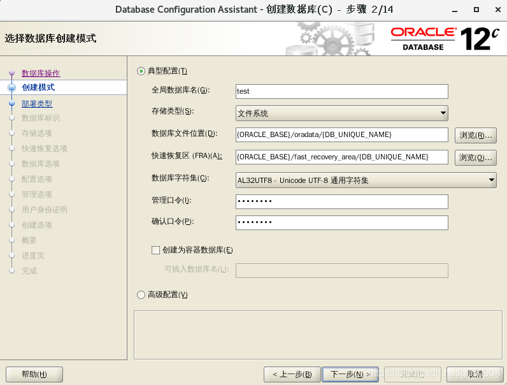Click the 进度页 step label
Image resolution: width=507 pixels, height=385 pixels.
pos(33,256)
